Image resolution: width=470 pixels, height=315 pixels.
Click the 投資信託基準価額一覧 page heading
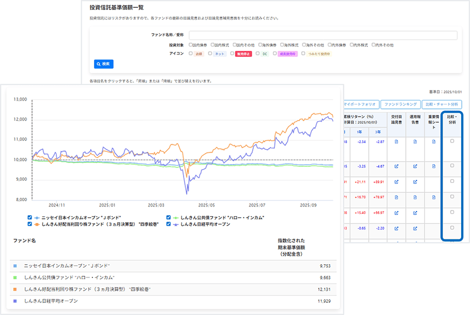(117, 8)
